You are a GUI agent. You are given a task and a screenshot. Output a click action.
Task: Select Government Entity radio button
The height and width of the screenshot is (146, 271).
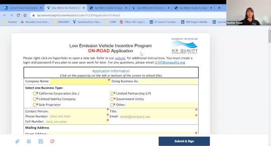pyautogui.click(x=112, y=99)
